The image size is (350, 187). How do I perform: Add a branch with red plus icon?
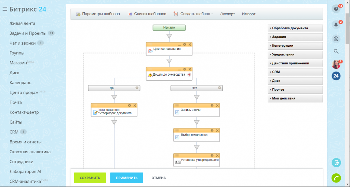[x=189, y=75]
